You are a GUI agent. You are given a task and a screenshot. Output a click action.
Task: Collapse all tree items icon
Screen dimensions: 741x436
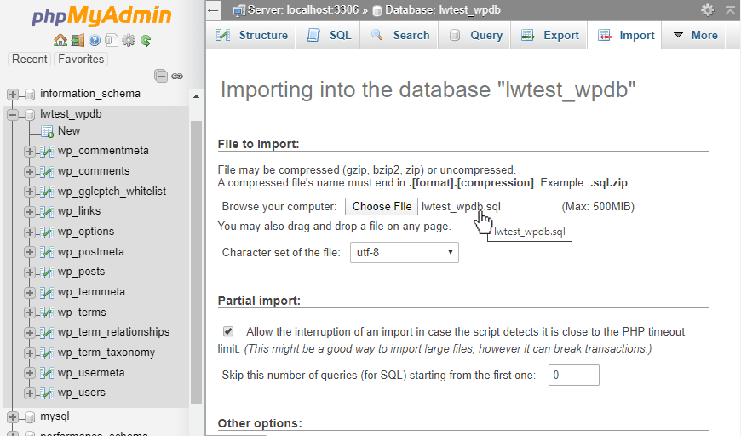161,76
